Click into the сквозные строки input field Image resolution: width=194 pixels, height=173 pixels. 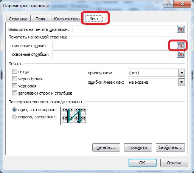(x=115, y=46)
